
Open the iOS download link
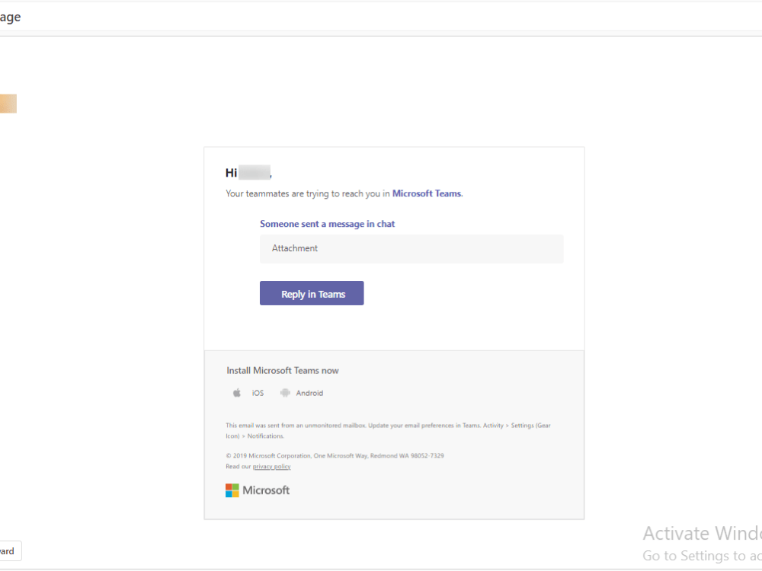258,394
